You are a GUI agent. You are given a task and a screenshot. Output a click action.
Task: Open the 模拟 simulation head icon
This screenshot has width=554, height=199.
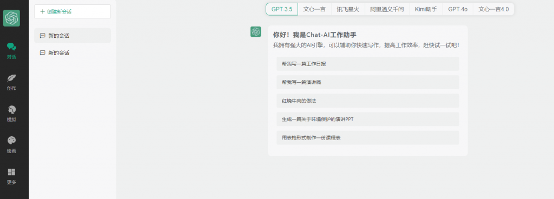pyautogui.click(x=12, y=109)
